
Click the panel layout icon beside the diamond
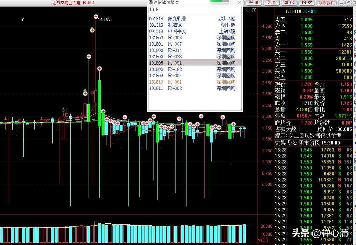tap(253, 10)
